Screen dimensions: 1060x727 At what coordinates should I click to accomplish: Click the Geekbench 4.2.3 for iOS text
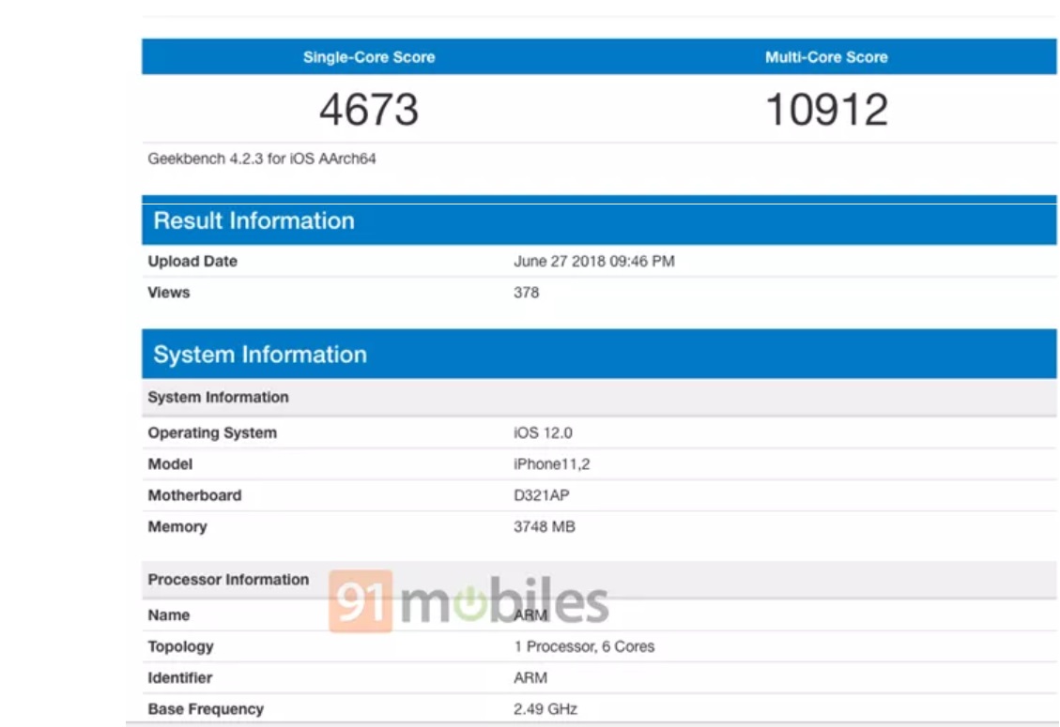[262, 159]
